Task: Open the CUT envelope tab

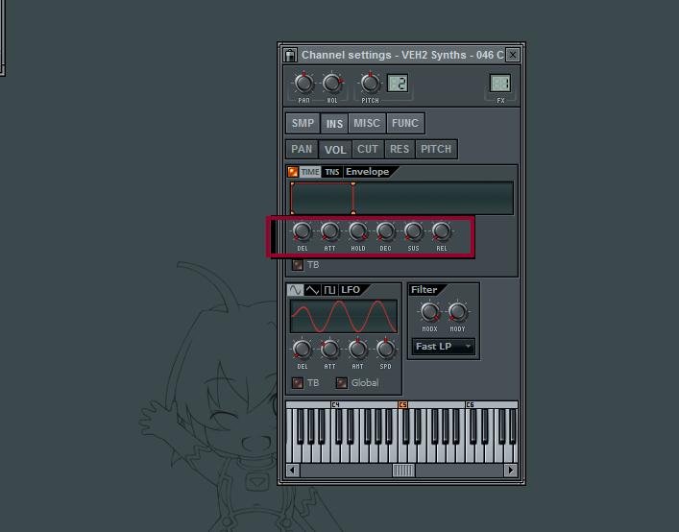Action: point(368,149)
